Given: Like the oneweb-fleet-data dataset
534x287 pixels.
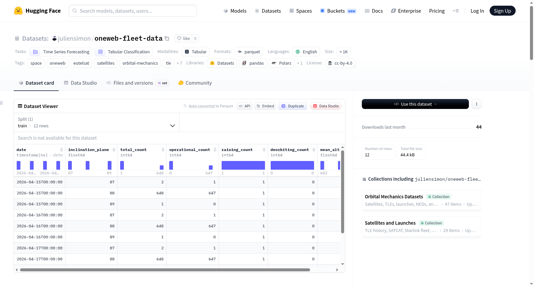Looking at the screenshot, I should (183, 38).
